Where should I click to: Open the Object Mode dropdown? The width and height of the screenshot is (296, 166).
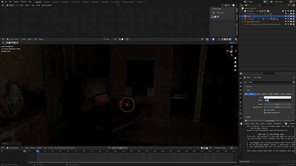point(13,39)
